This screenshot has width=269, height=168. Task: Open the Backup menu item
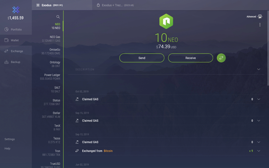[16, 62]
